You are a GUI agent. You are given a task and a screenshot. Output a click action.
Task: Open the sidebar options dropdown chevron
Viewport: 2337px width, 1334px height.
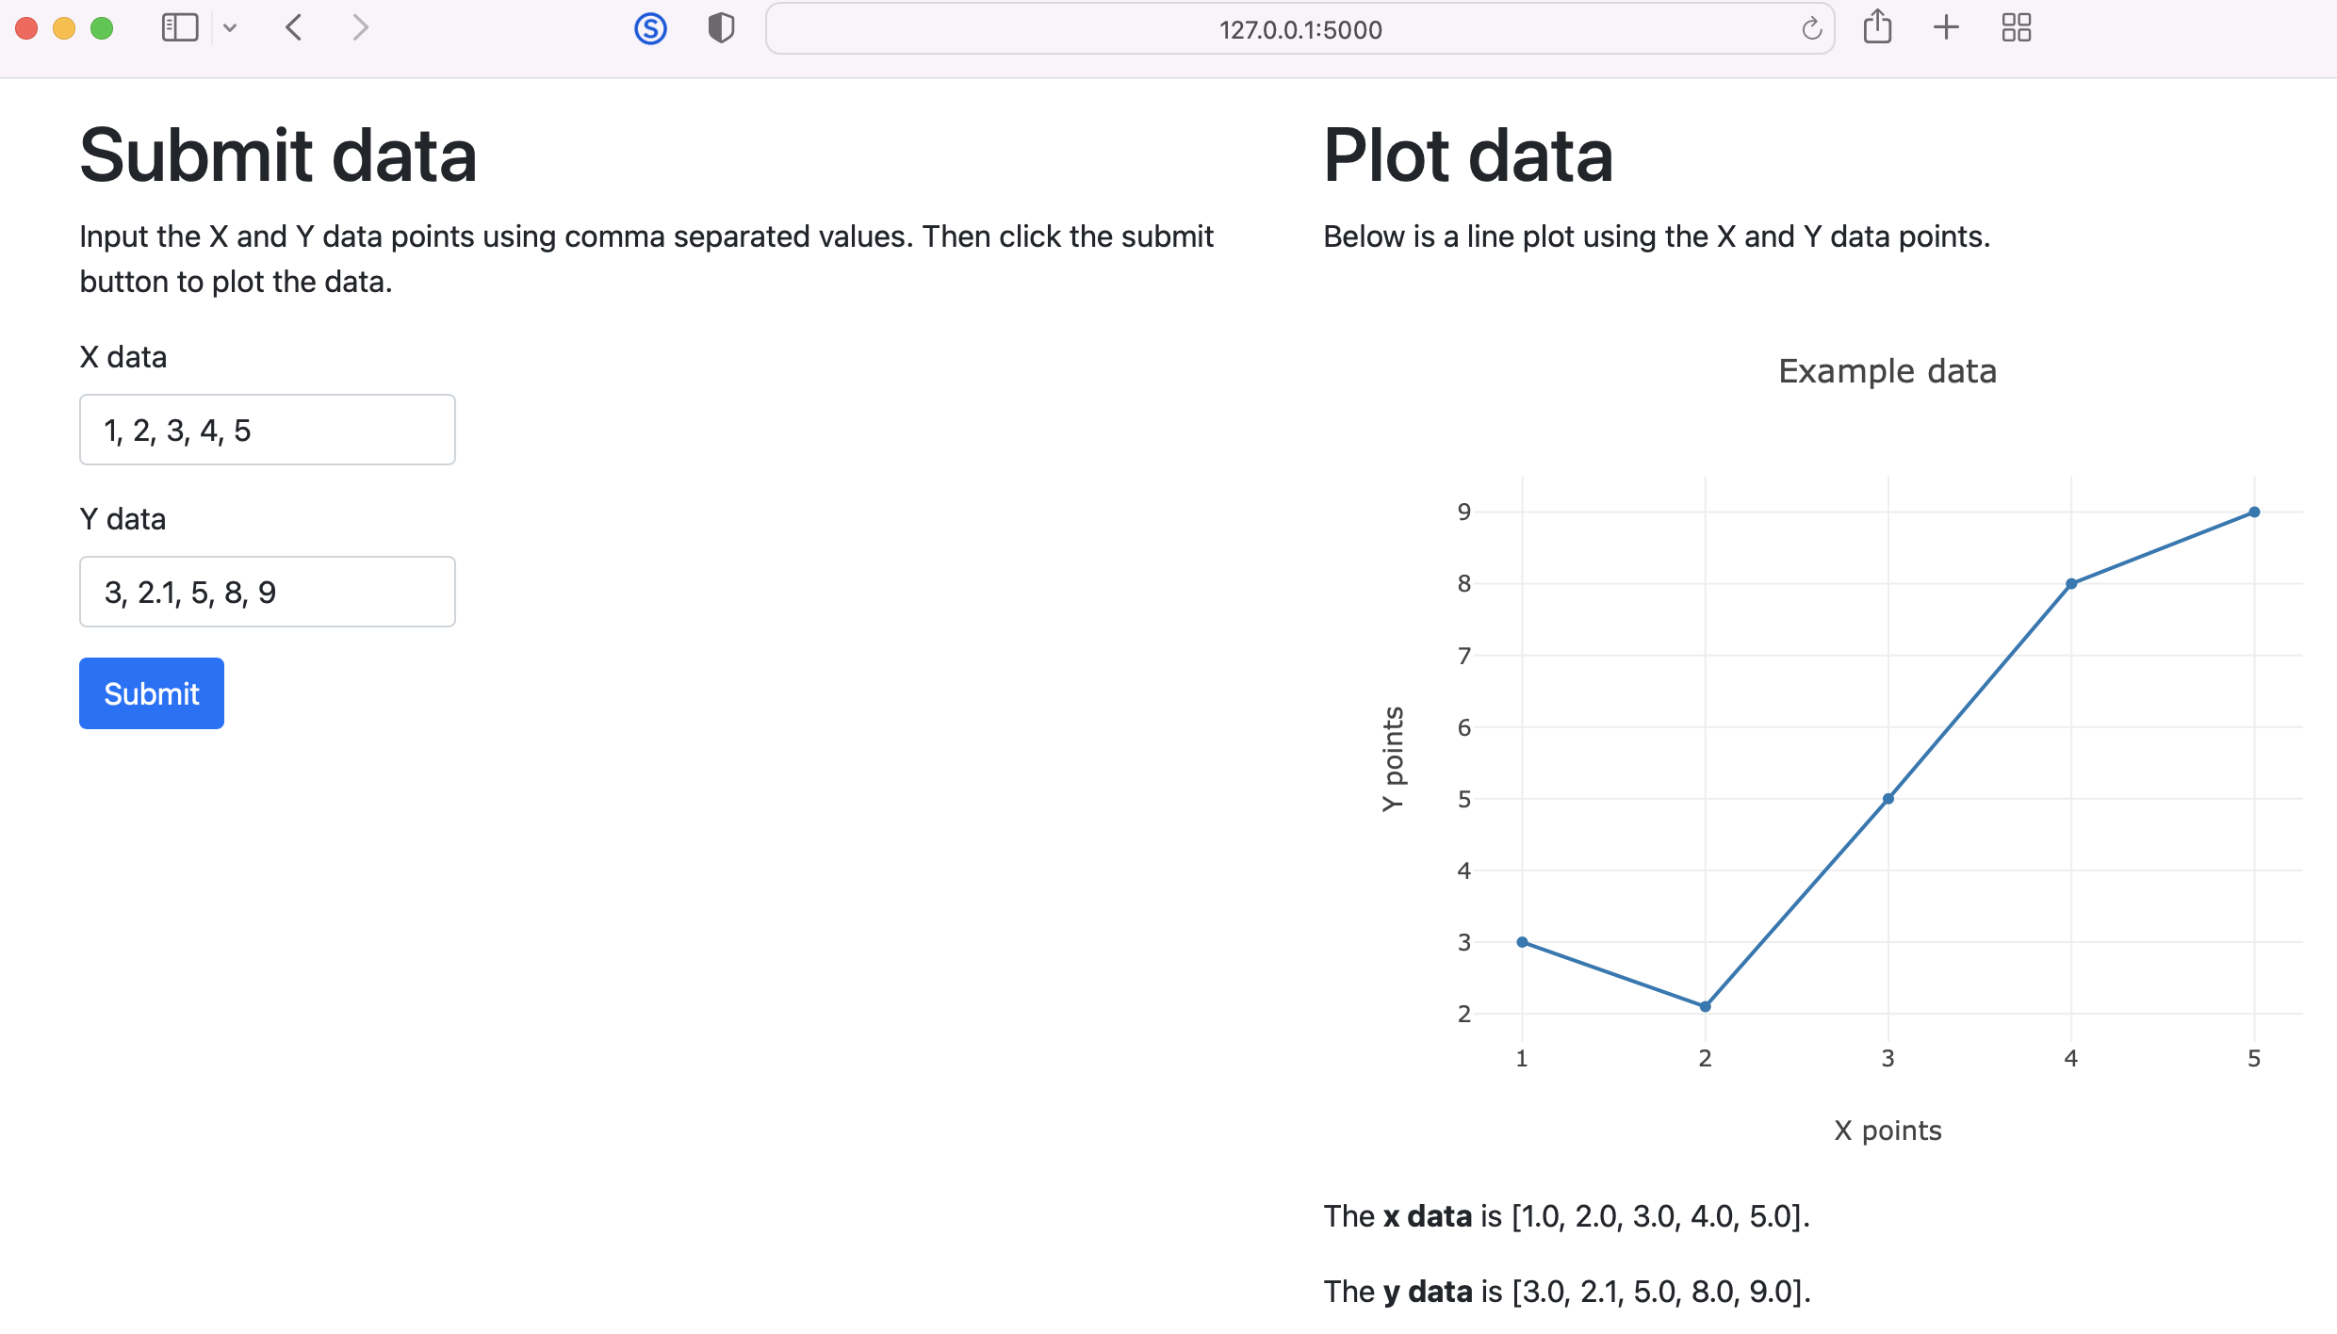click(230, 28)
